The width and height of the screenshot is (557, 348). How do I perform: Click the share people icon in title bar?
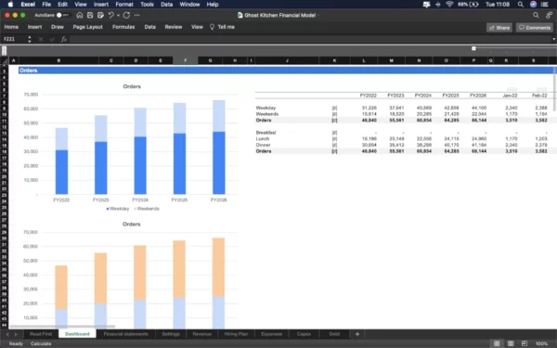click(550, 15)
